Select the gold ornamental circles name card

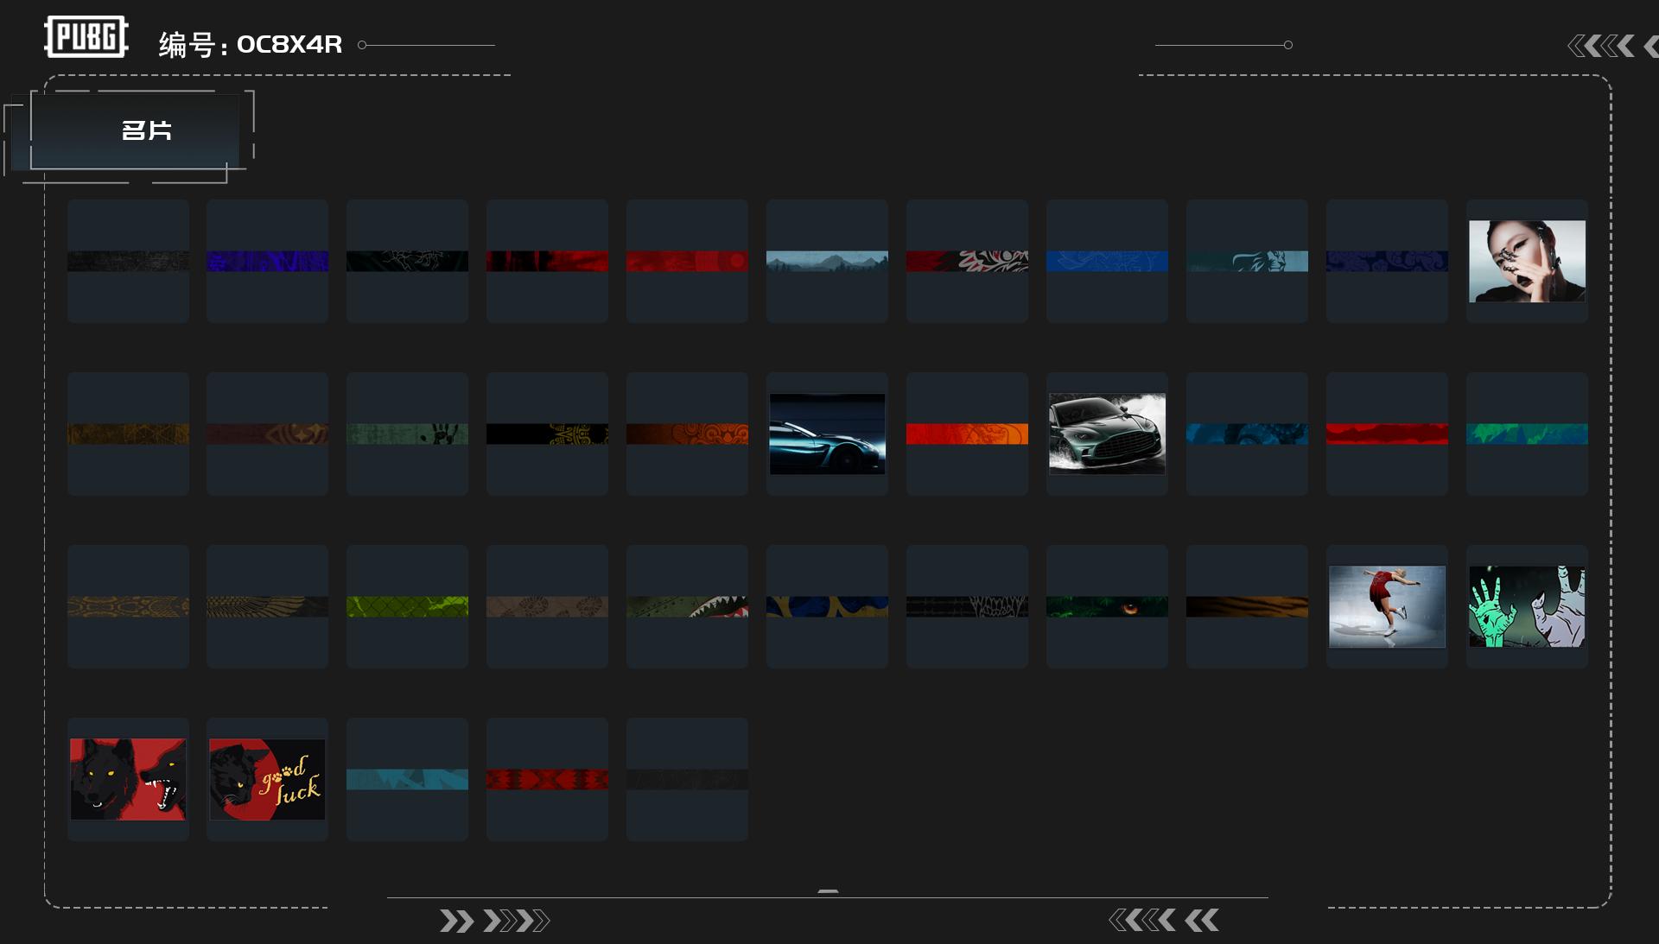(x=128, y=606)
